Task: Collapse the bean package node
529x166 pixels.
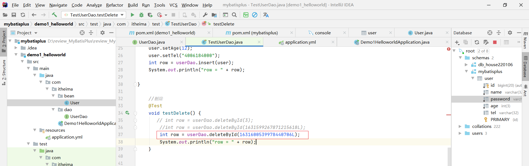Action: (x=53, y=96)
